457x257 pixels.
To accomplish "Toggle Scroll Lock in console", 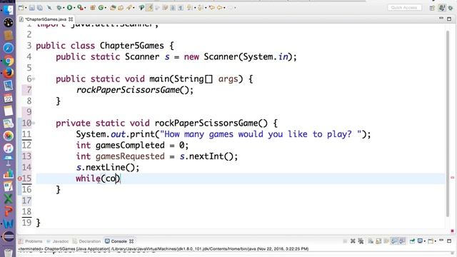I will point(378,241).
